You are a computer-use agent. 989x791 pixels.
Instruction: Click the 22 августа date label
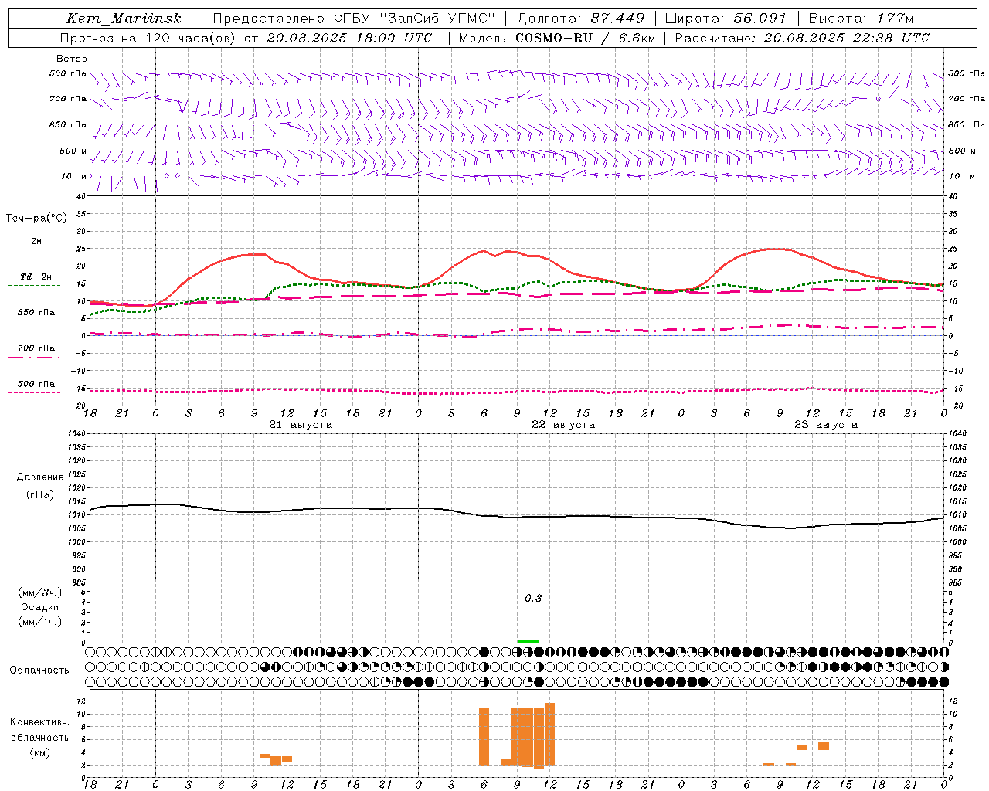pyautogui.click(x=563, y=425)
